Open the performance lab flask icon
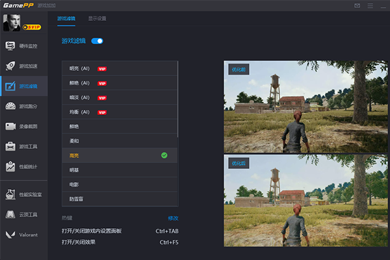The width and height of the screenshot is (390, 260). click(x=10, y=194)
